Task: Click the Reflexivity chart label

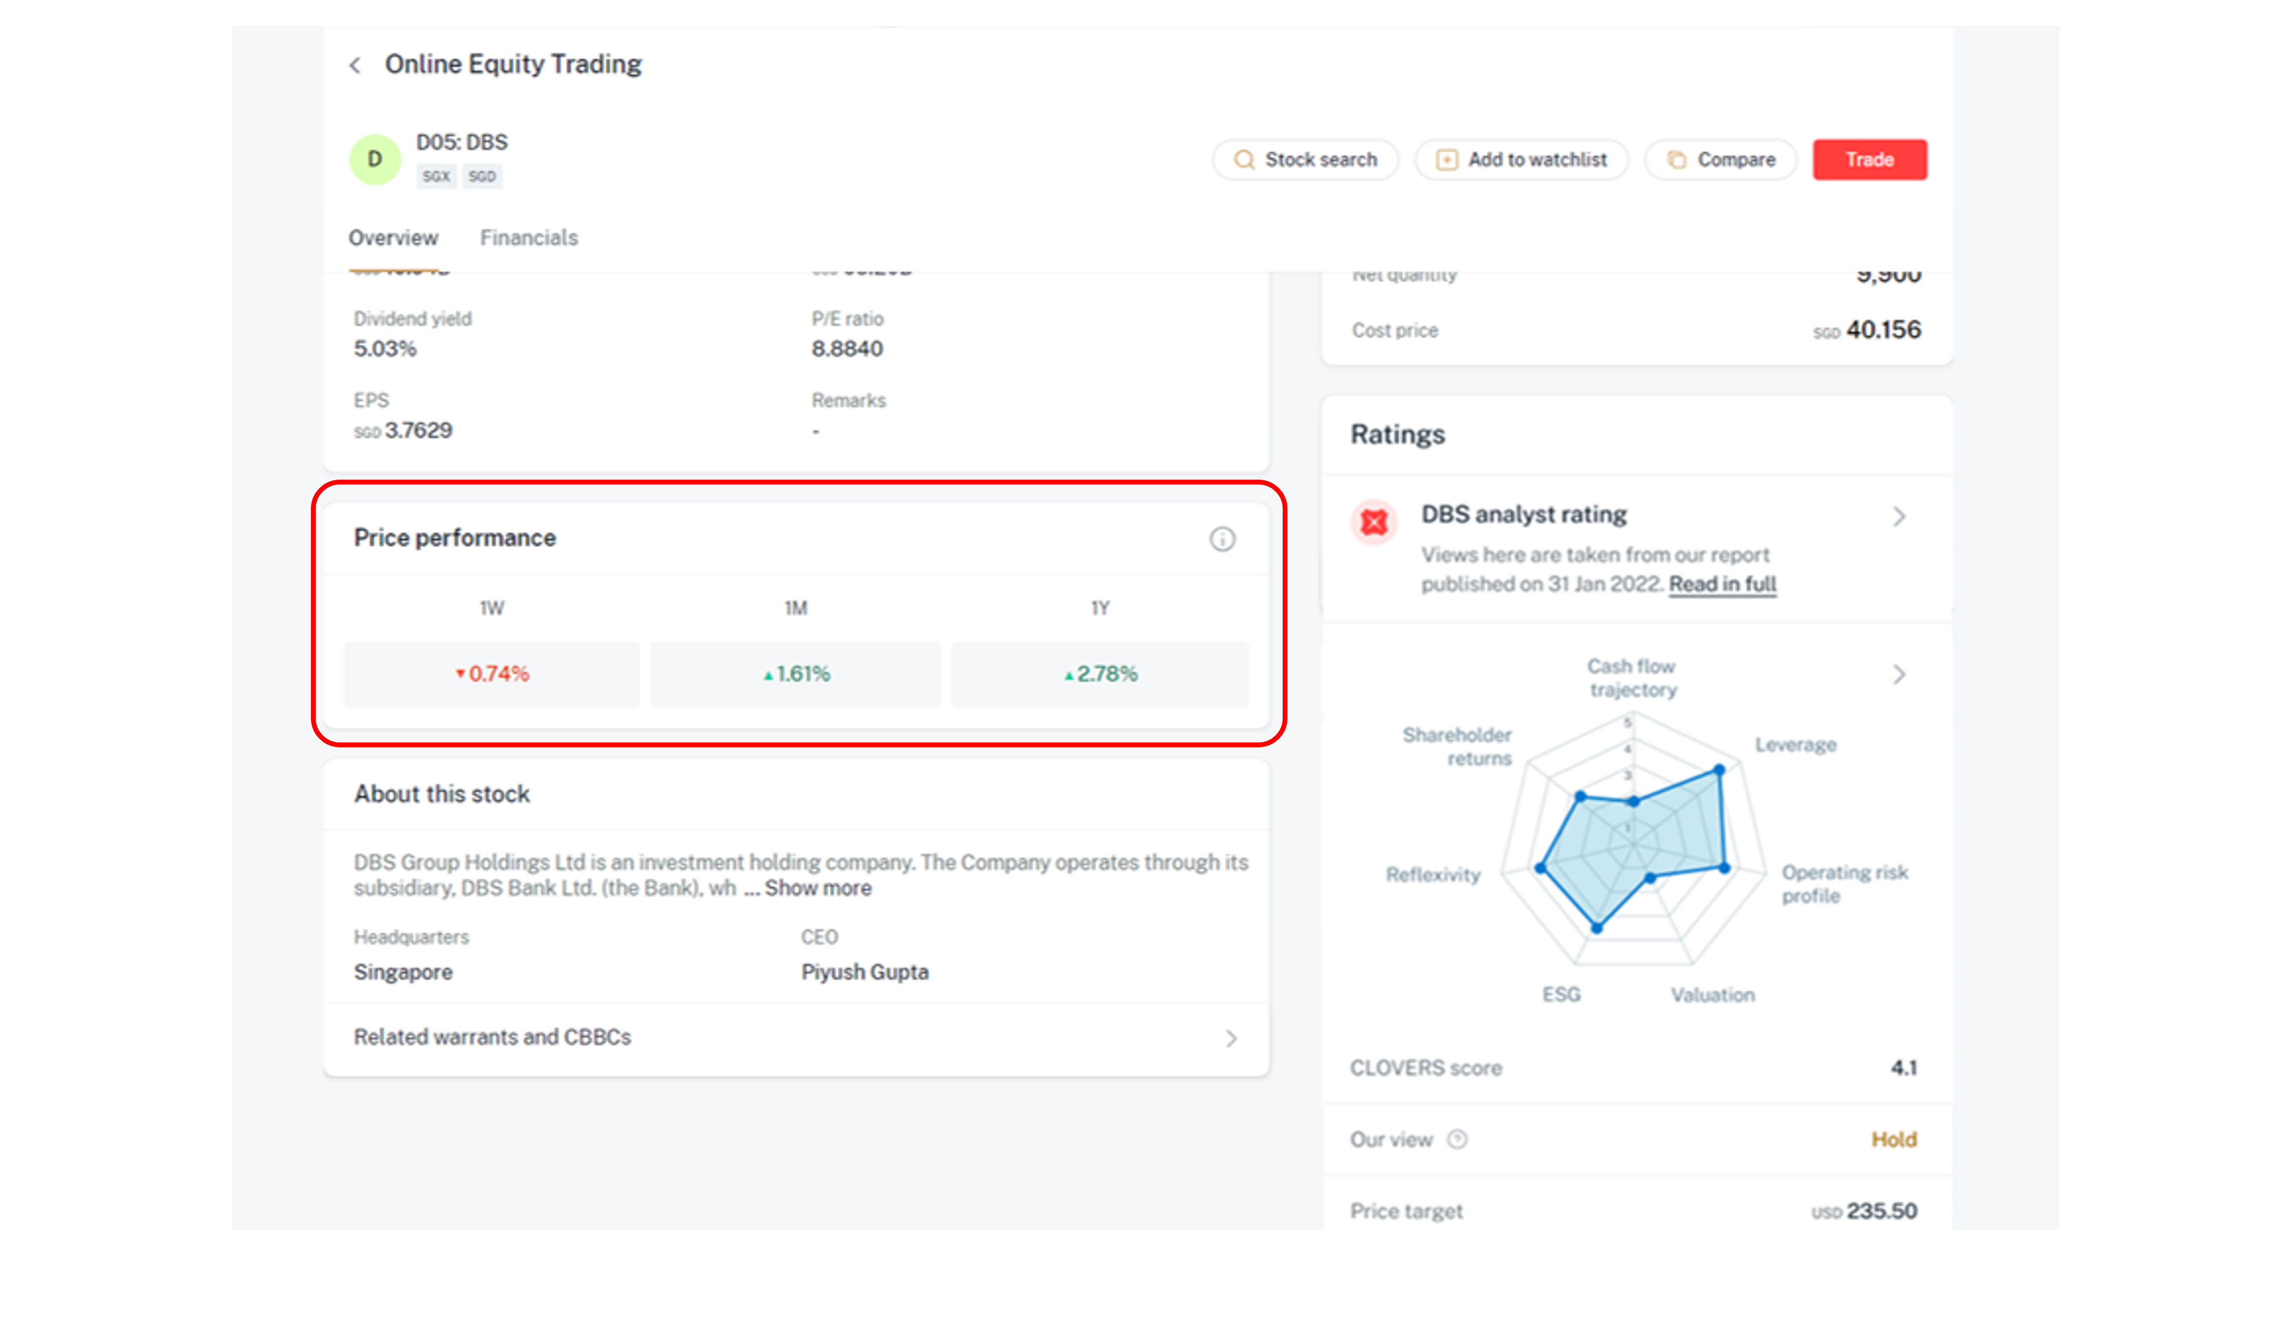Action: pos(1433,874)
